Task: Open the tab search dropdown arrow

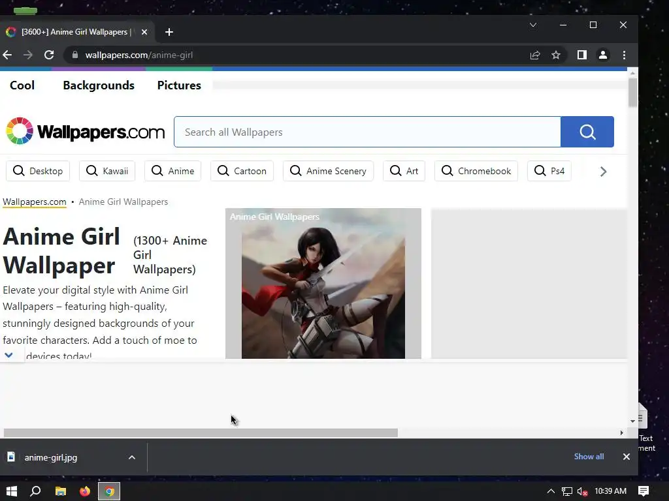Action: point(533,25)
